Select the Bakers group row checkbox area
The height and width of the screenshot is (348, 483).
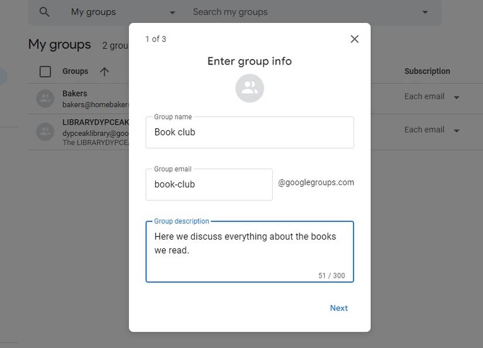(x=45, y=98)
